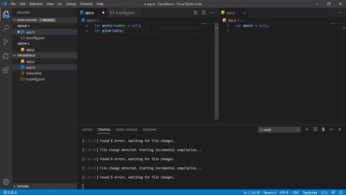Open More Actions for left editor group

point(211,12)
